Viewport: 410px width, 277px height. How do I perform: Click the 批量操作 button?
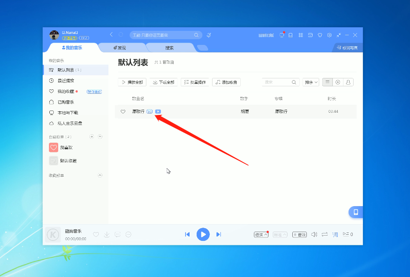coord(195,82)
